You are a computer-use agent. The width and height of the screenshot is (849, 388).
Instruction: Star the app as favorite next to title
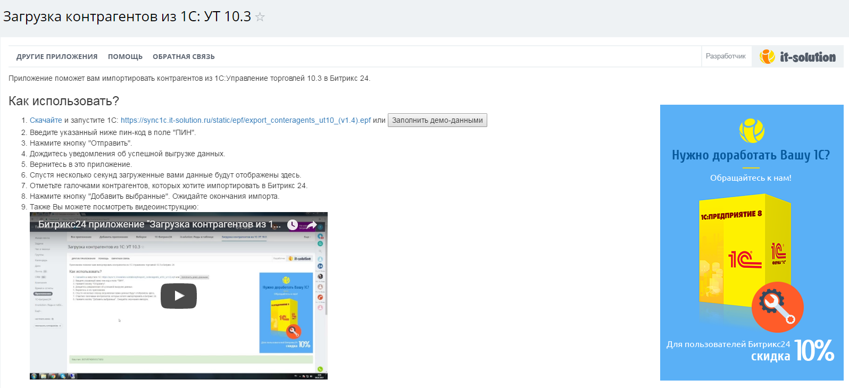[260, 17]
